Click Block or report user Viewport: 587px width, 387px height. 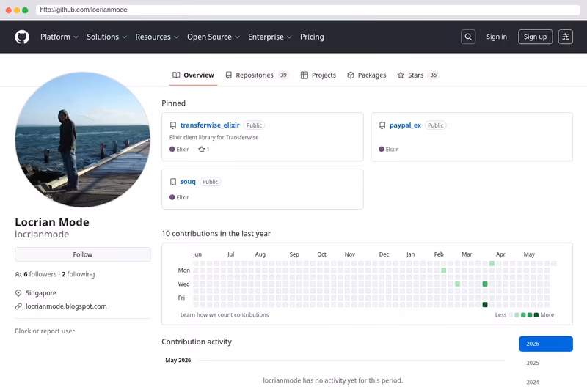pyautogui.click(x=45, y=331)
